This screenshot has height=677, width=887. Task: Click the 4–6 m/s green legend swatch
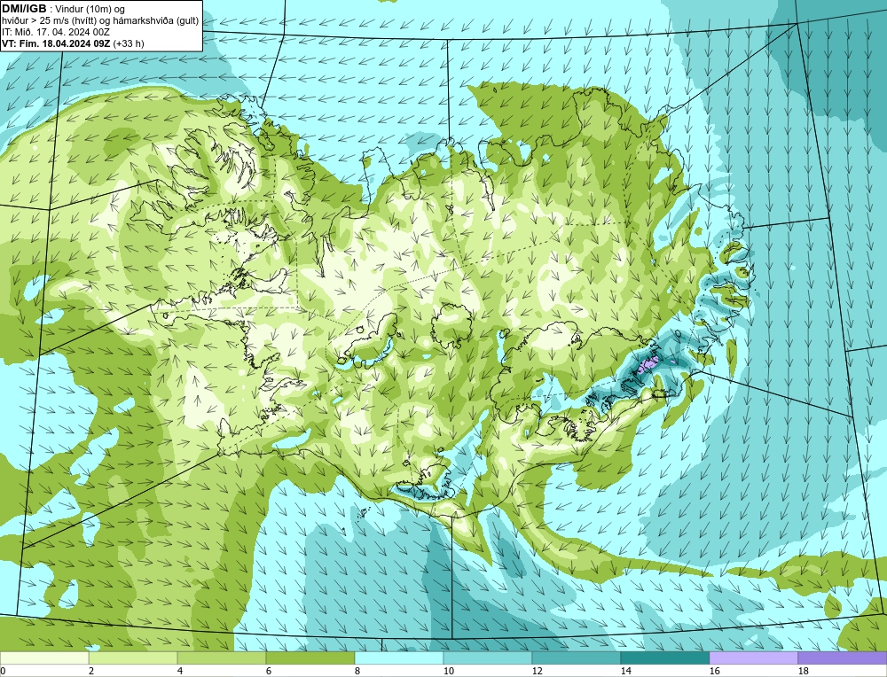[x=222, y=658]
